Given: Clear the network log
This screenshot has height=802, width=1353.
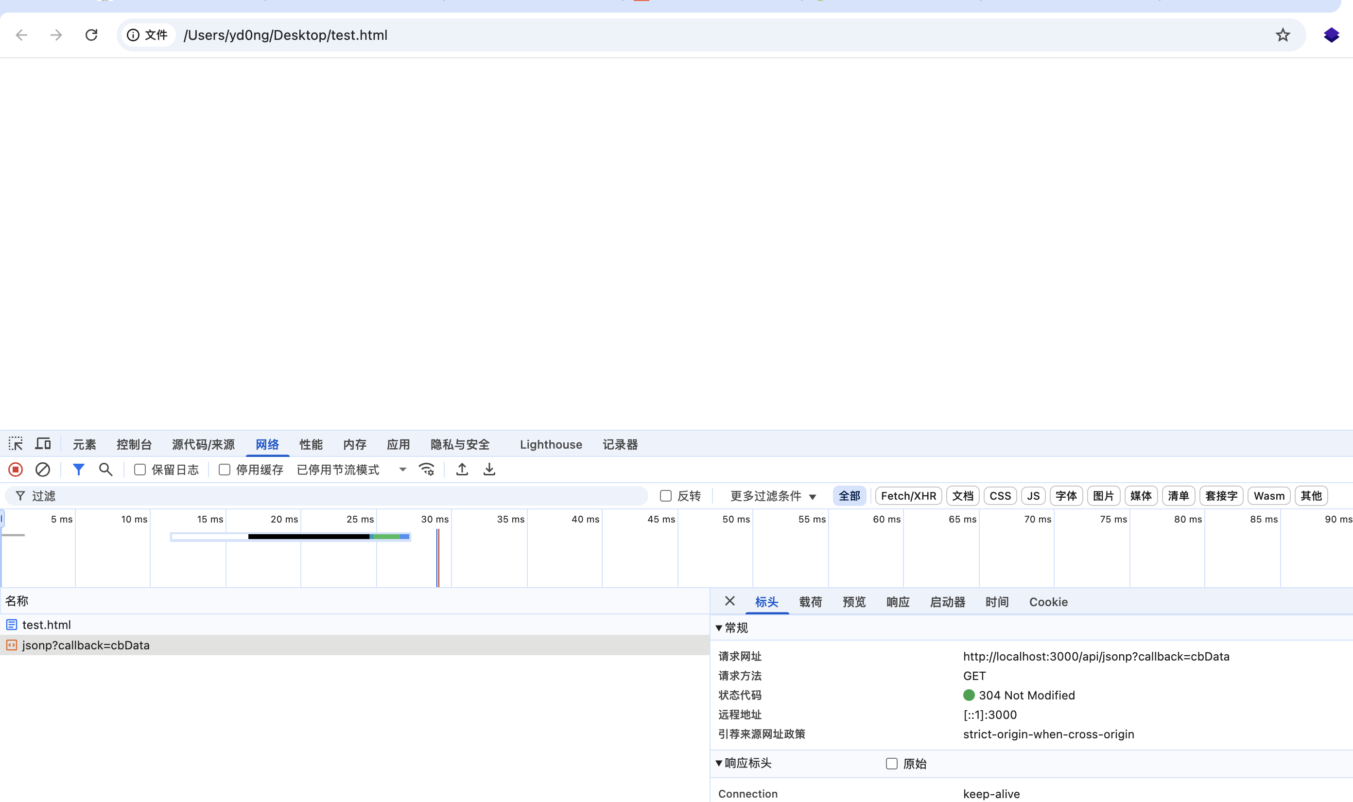Looking at the screenshot, I should [x=43, y=470].
